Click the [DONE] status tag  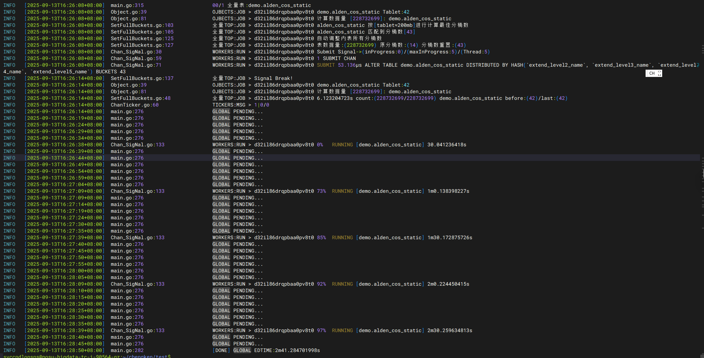click(221, 350)
